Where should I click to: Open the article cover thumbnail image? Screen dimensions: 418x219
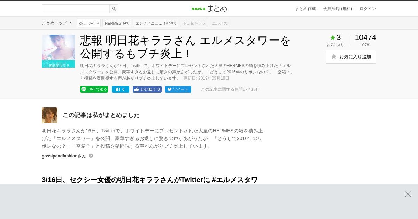(x=58, y=51)
